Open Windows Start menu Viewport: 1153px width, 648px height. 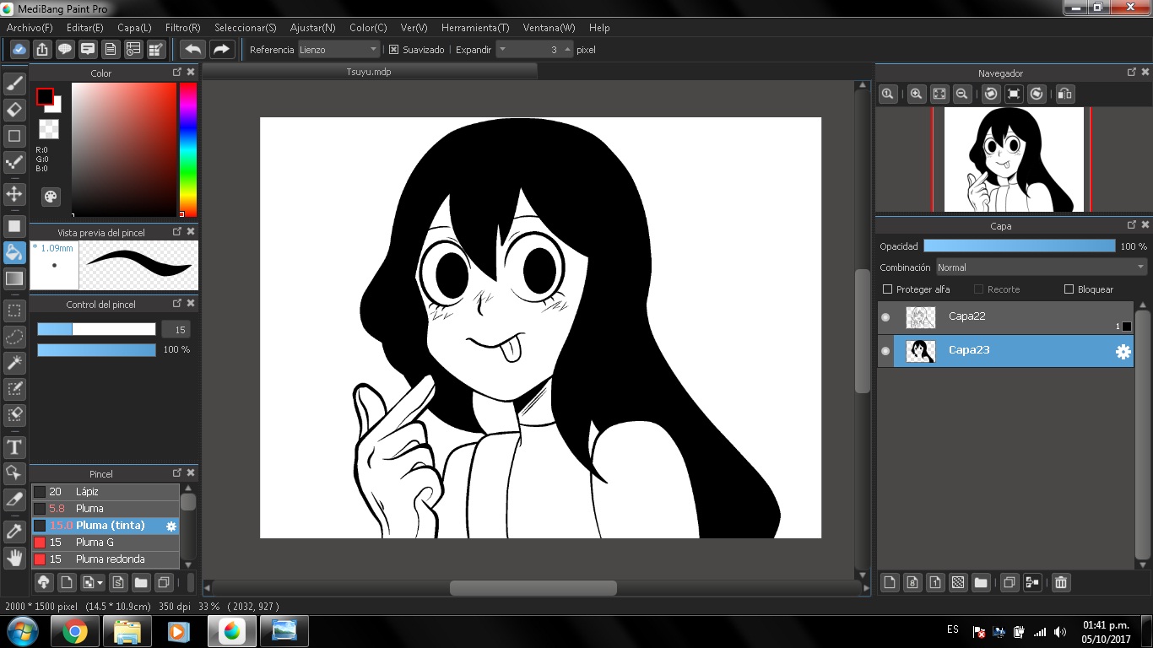[21, 631]
